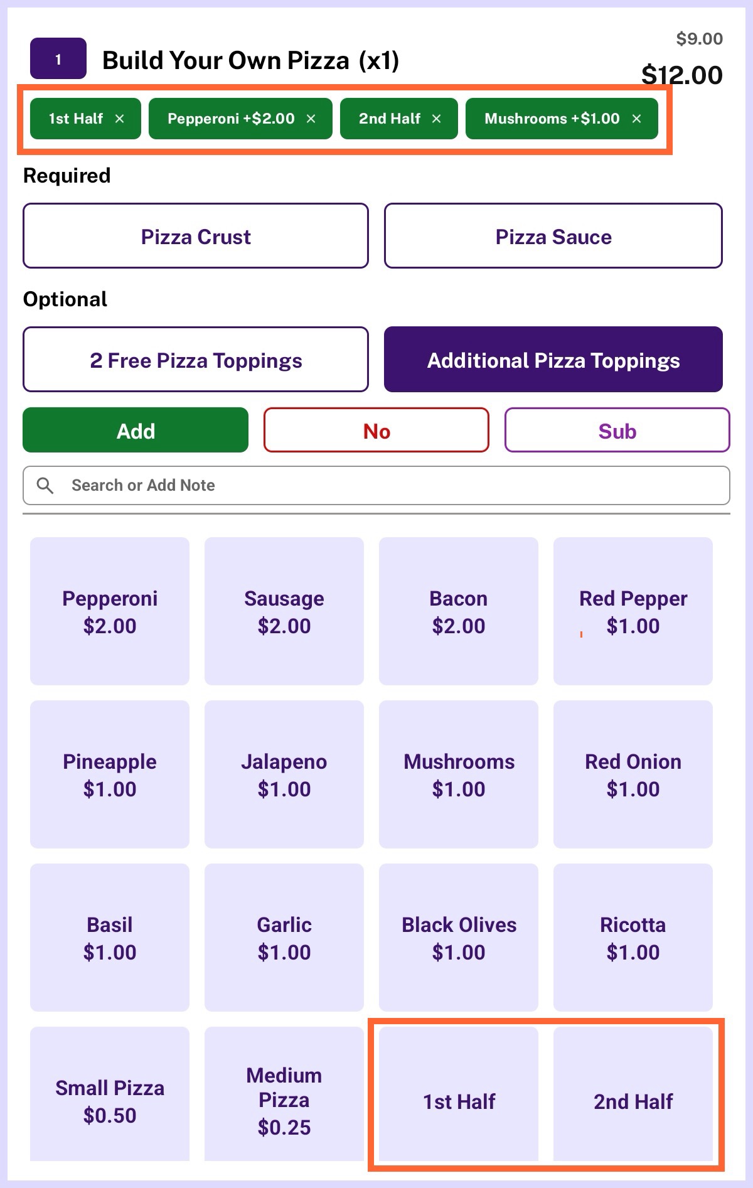
Task: Add Bacon topping for $2.00
Action: pos(459,611)
